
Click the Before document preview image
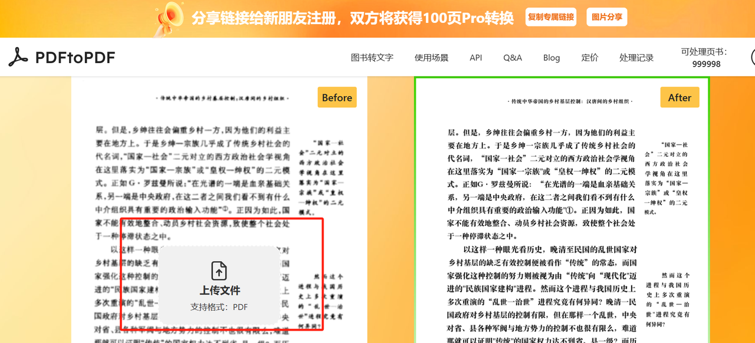219,210
